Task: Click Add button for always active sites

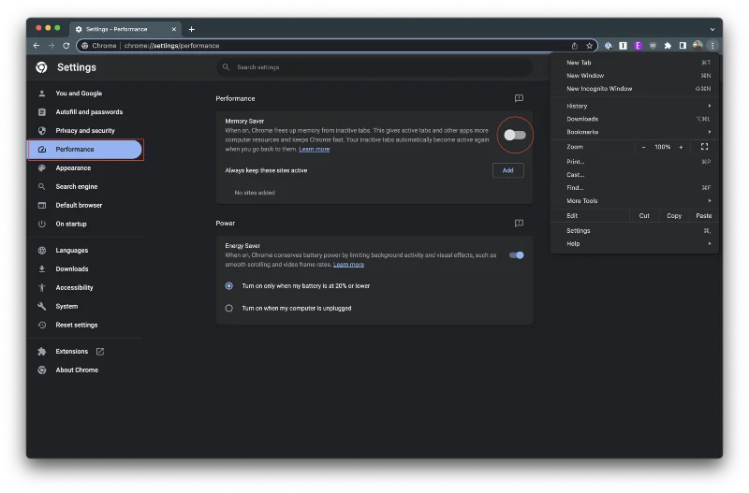Action: click(507, 170)
